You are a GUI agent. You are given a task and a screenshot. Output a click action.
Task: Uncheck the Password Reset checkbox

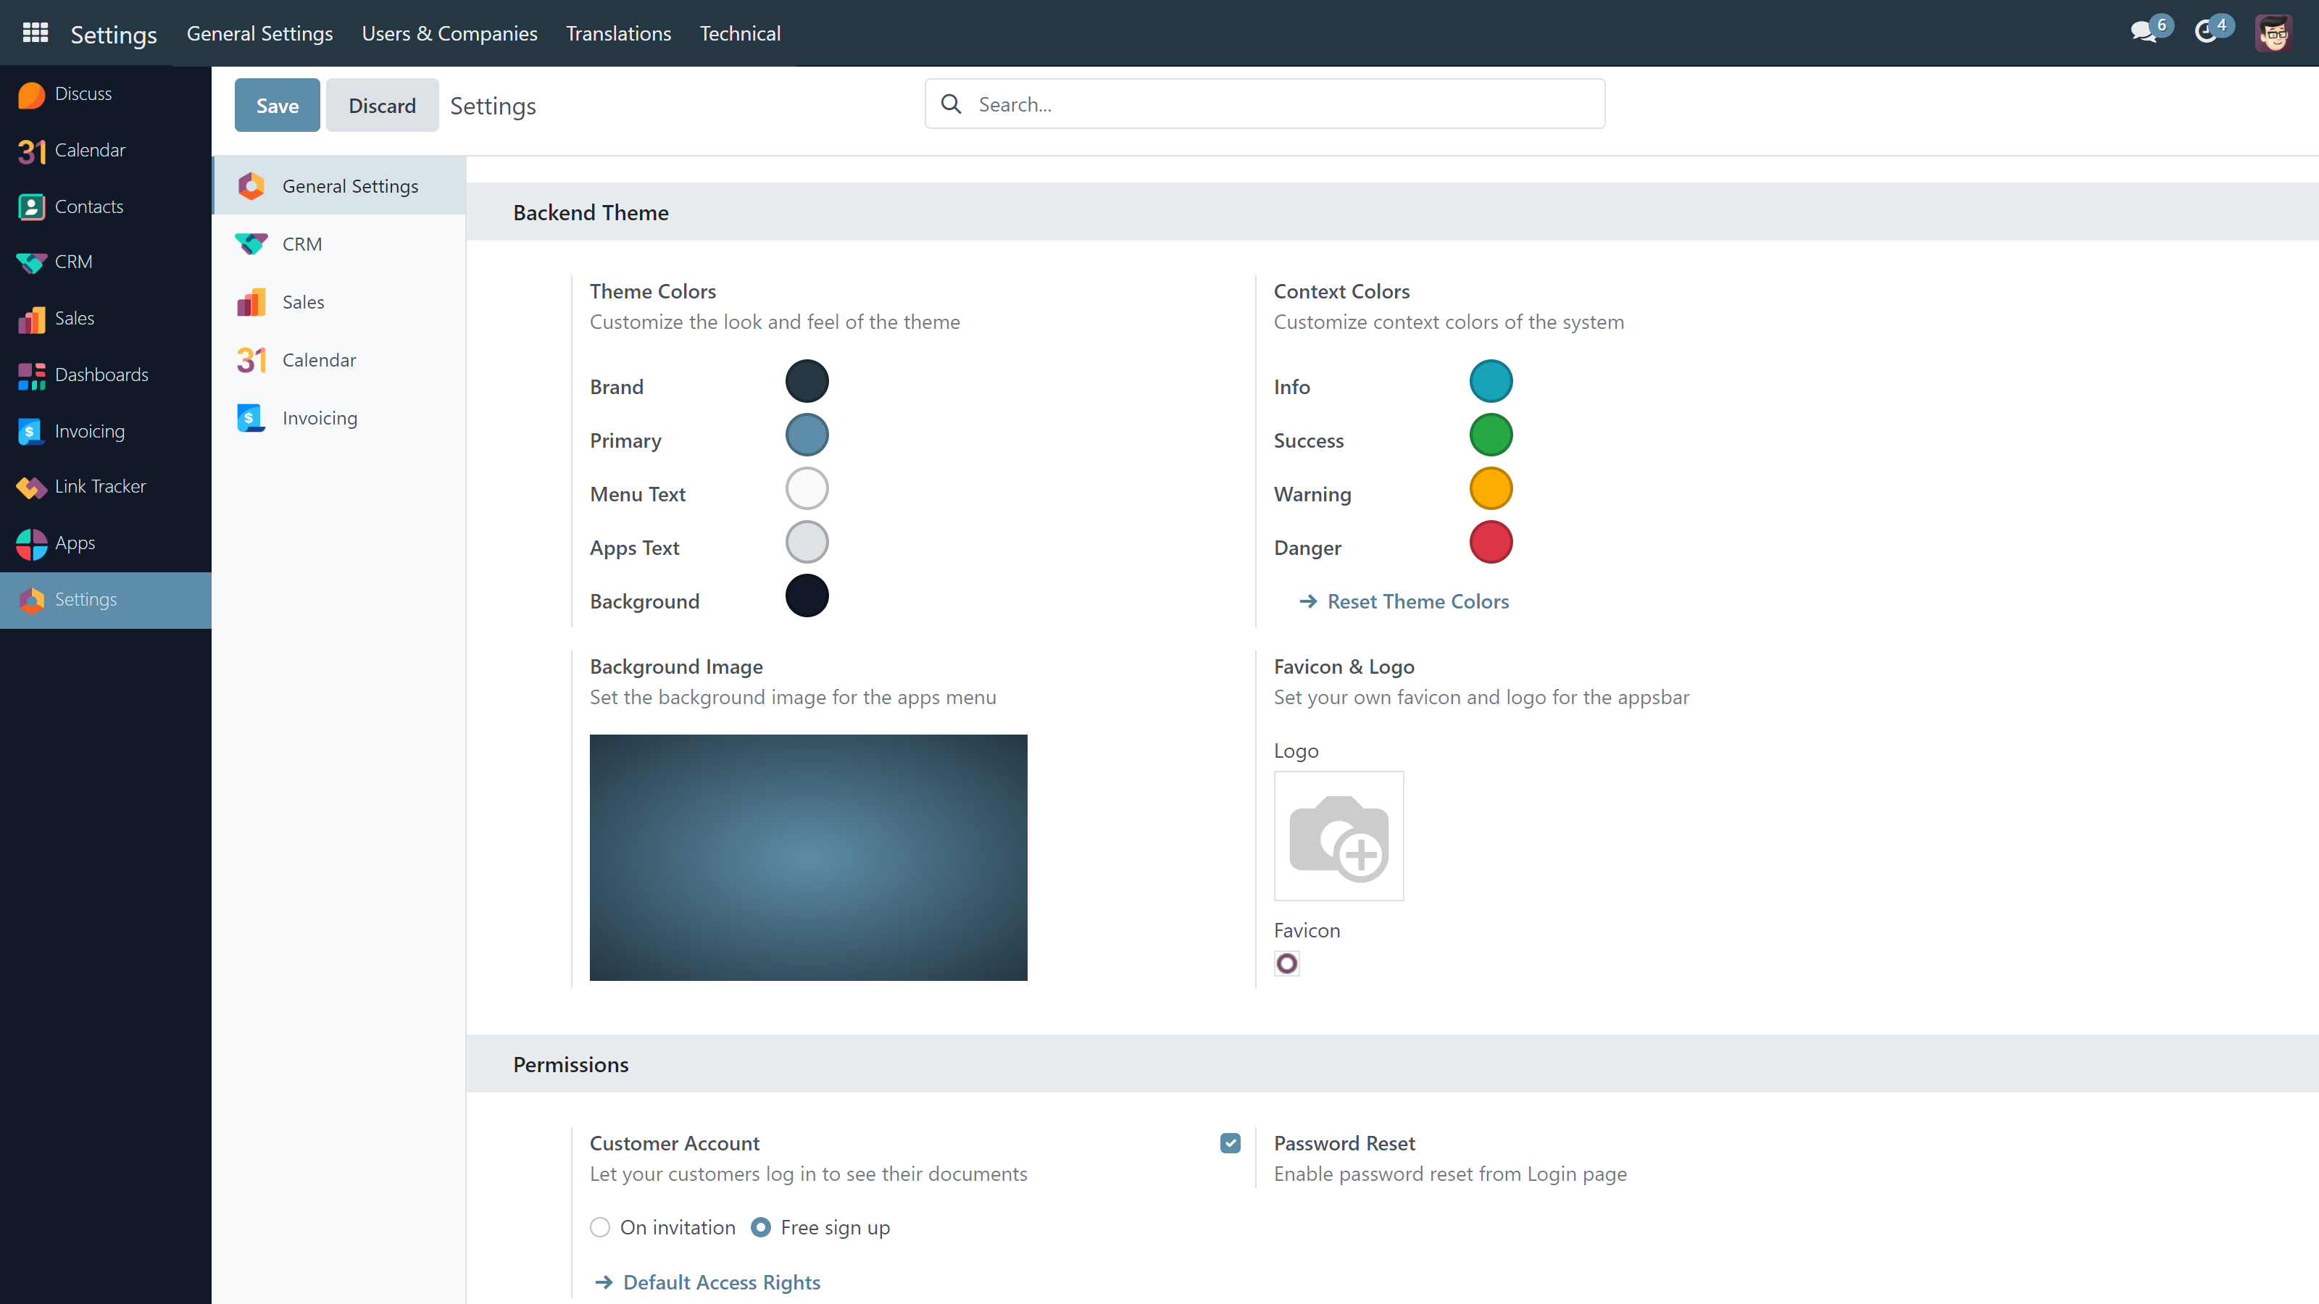pos(1230,1143)
